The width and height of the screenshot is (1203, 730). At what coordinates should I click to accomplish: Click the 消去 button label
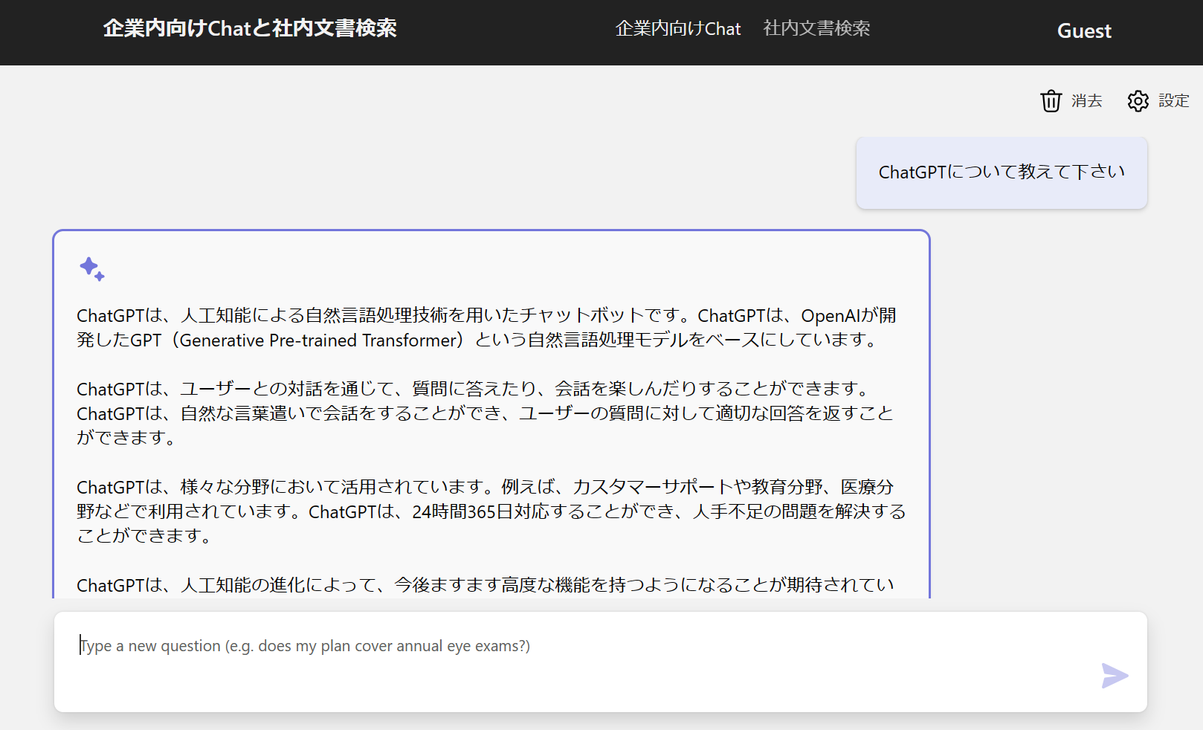[x=1086, y=100]
